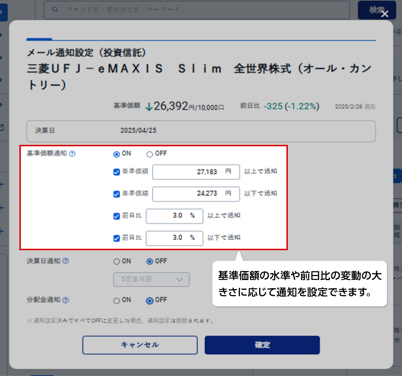Open help icon next to 決算日通知

click(66, 261)
